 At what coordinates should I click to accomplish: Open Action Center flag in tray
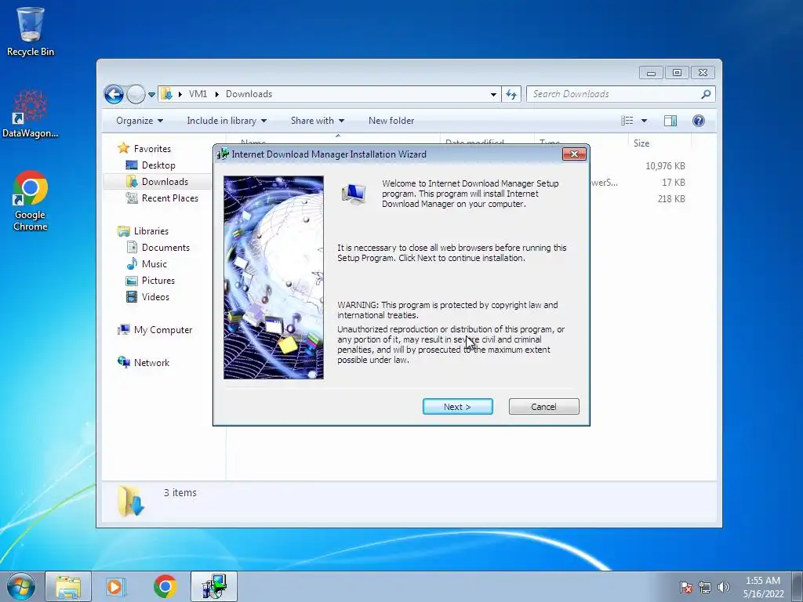(685, 587)
